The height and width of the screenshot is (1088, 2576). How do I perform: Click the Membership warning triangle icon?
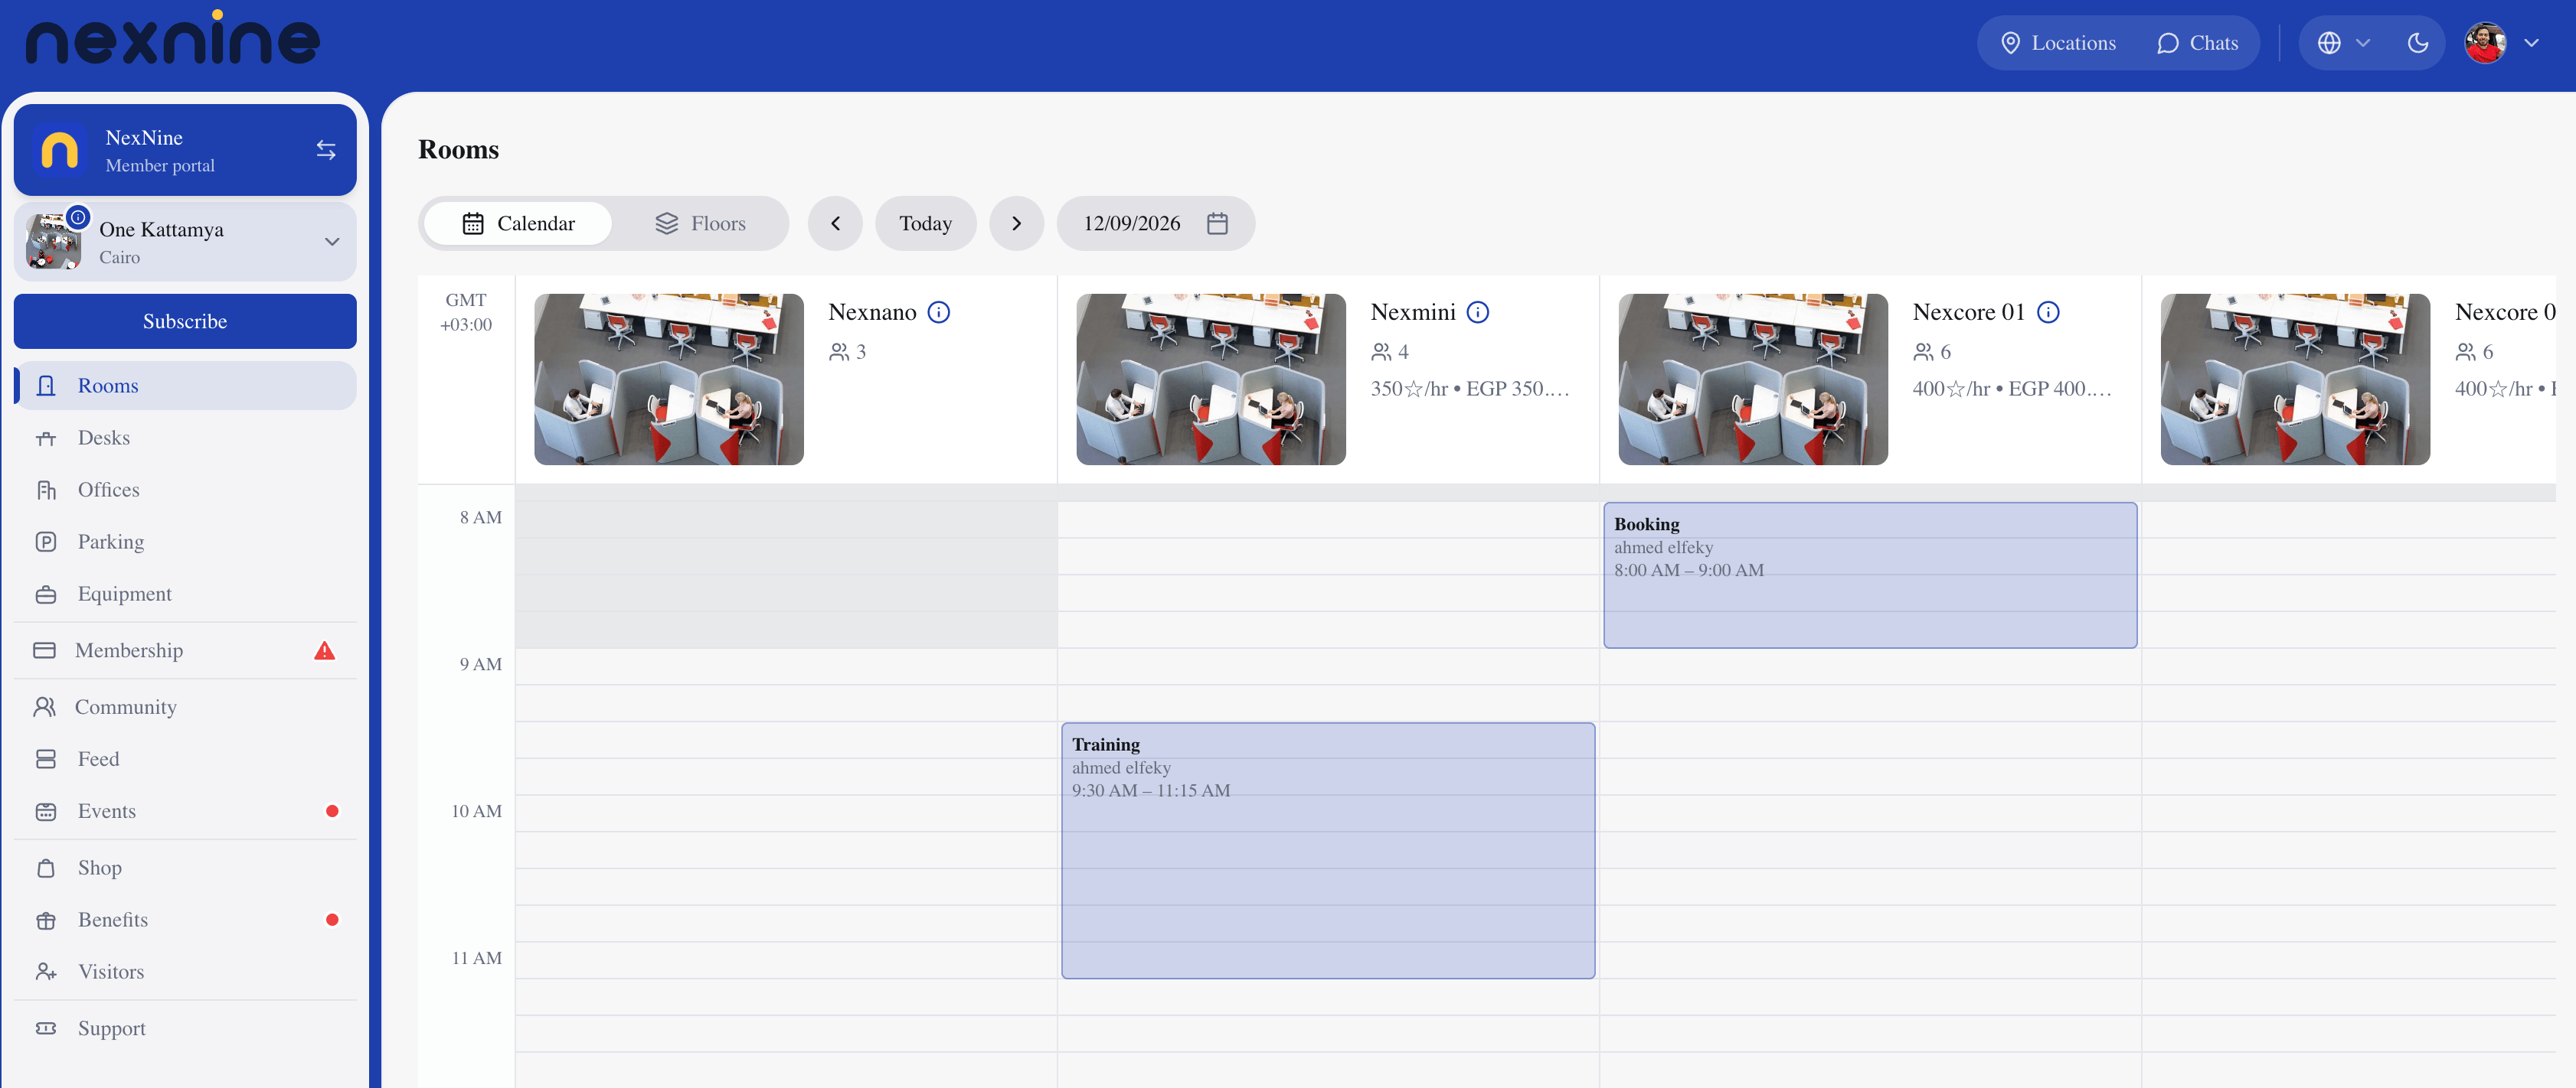point(325,650)
